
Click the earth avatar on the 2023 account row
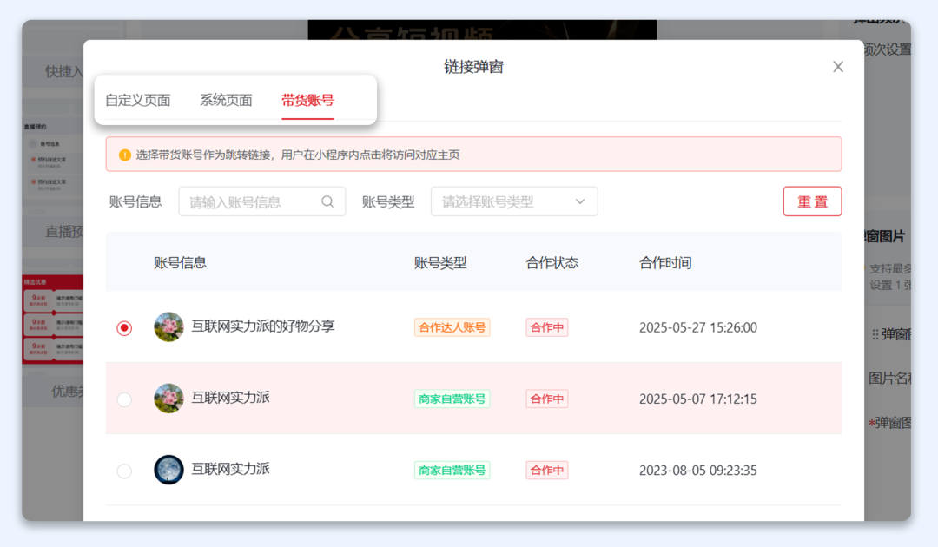(168, 471)
